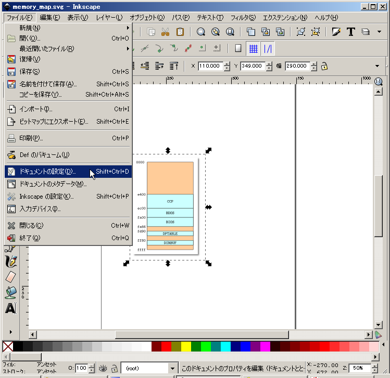Pick the yellow palette swatch

[186, 346]
